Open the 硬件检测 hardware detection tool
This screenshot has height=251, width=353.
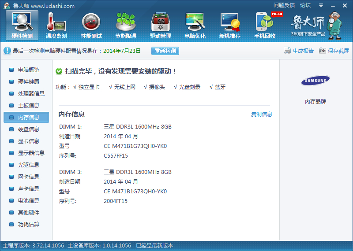(x=22, y=26)
